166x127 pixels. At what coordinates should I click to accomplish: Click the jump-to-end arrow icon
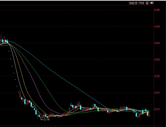pos(151,3)
